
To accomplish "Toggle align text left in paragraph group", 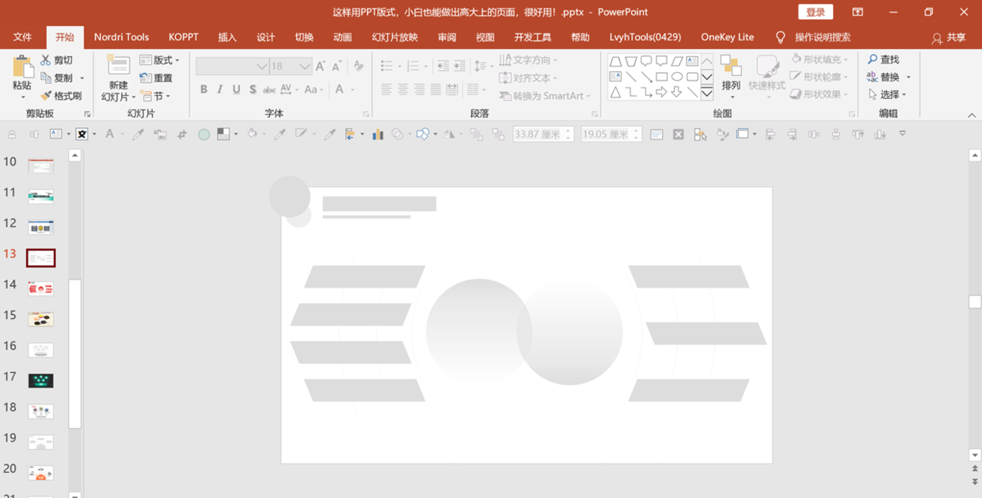I will pos(386,89).
